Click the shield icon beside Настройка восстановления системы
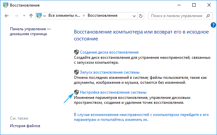 point(76,93)
